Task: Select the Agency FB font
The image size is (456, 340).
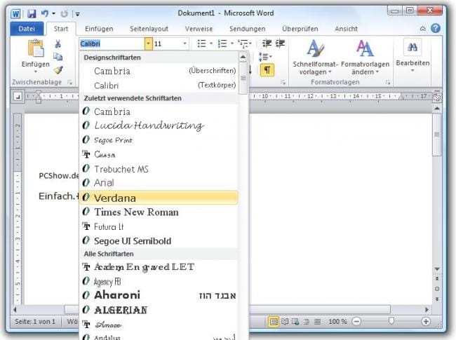Action: (x=159, y=281)
